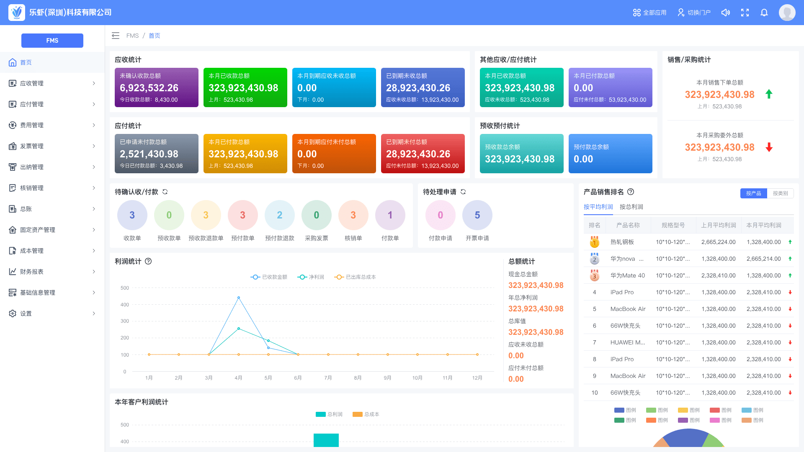Click help icon next to 产品销售排名
The image size is (804, 452).
point(631,192)
